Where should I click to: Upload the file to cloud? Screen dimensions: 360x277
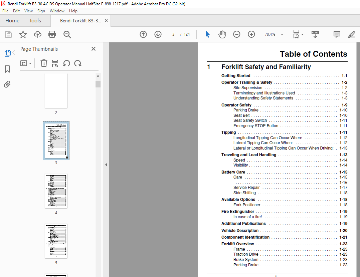38,34
